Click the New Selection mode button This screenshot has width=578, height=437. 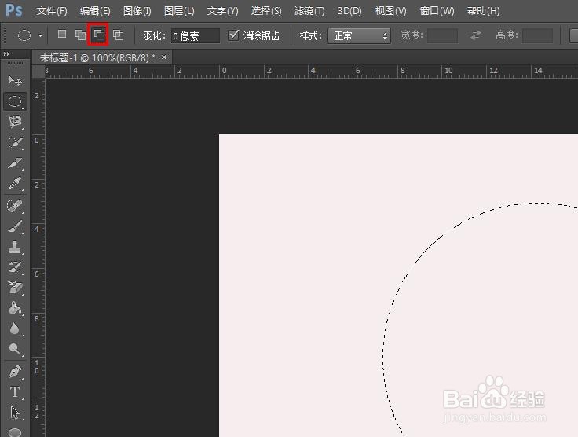click(x=62, y=35)
